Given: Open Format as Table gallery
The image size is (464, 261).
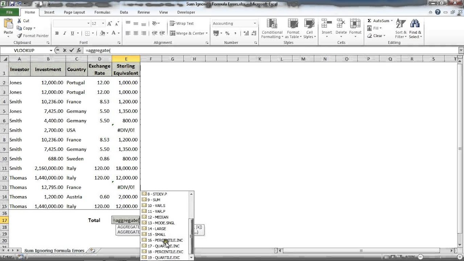Looking at the screenshot, I should pyautogui.click(x=293, y=29).
